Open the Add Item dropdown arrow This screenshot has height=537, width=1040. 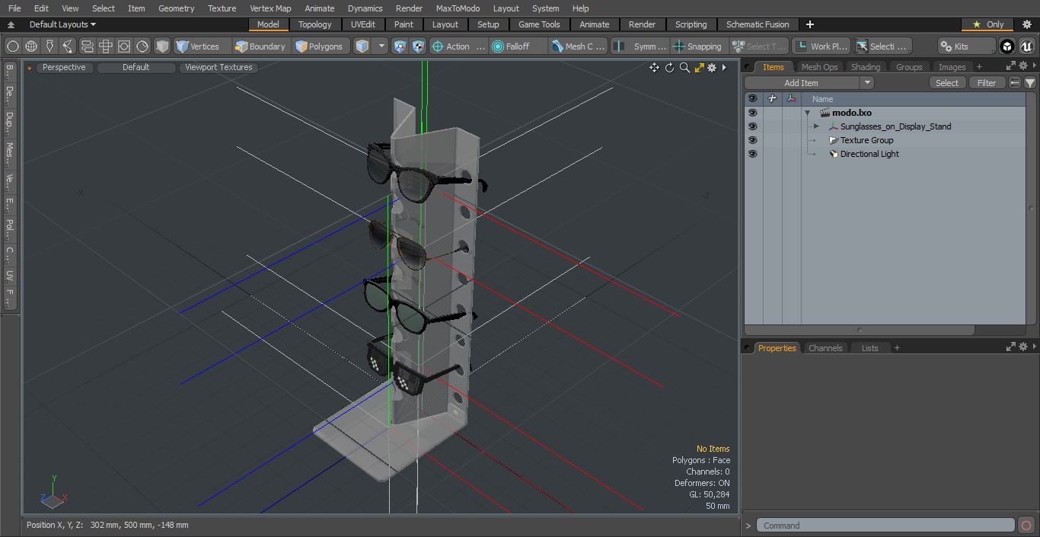click(x=867, y=83)
